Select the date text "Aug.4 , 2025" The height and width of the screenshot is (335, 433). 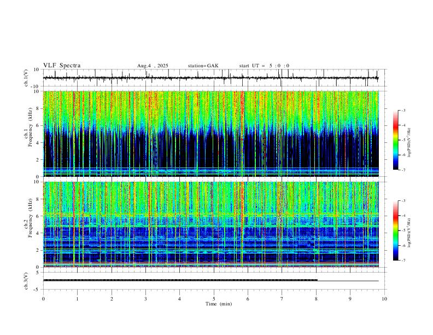pos(153,66)
